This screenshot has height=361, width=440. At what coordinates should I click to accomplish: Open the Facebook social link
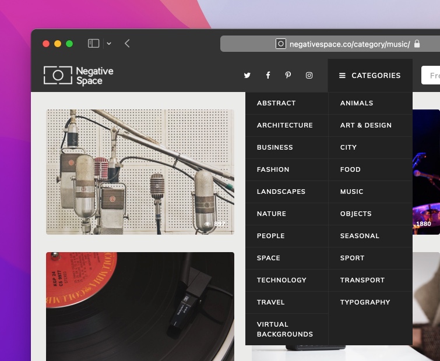coord(268,75)
